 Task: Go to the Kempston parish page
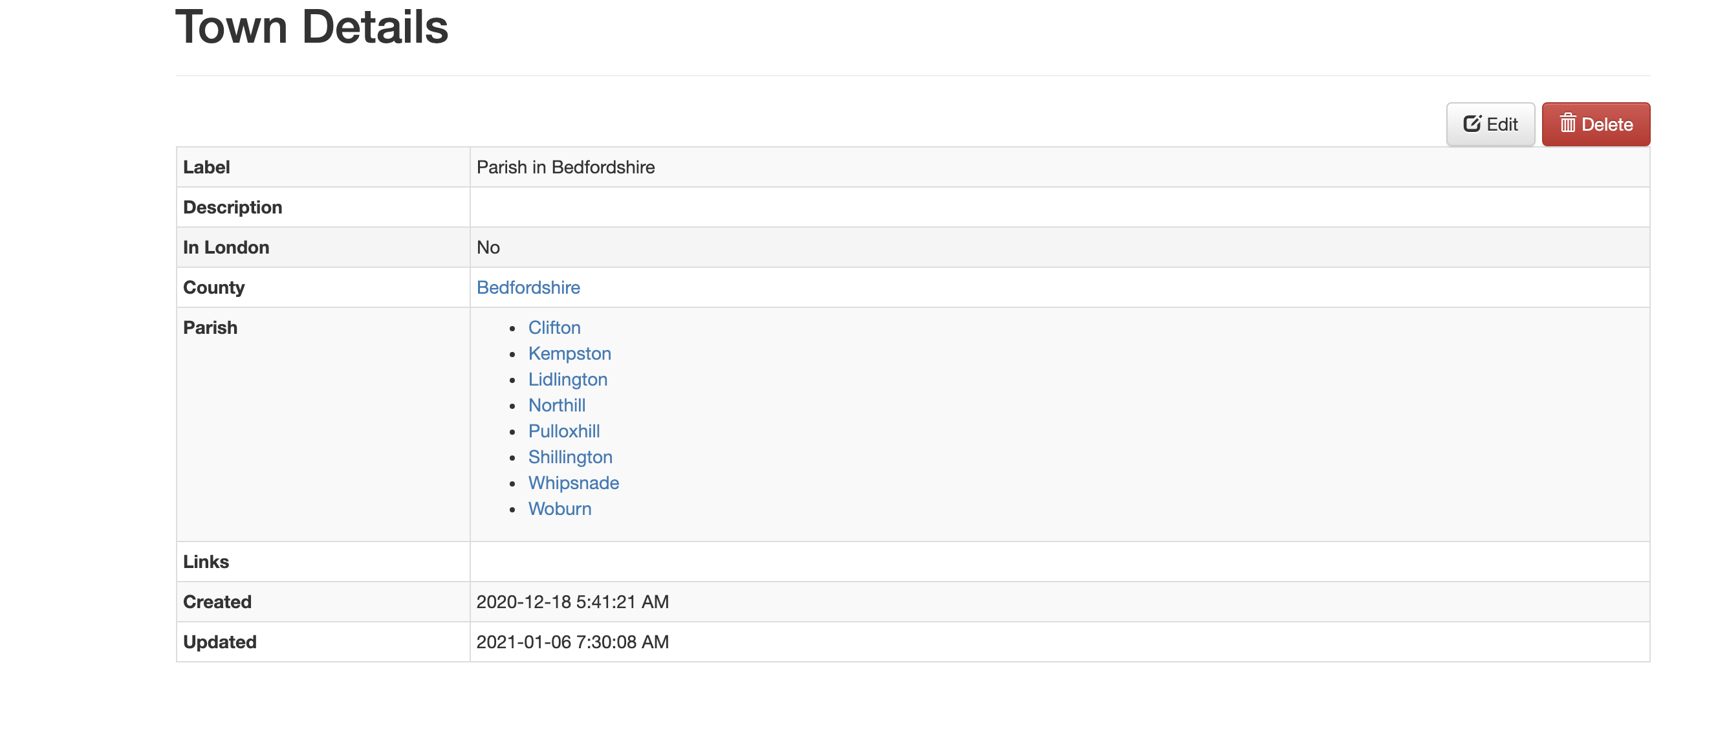click(x=569, y=354)
